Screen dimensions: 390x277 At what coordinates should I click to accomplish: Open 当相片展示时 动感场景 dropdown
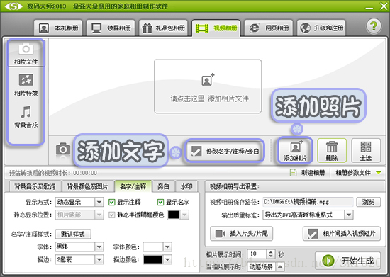coord(266,267)
